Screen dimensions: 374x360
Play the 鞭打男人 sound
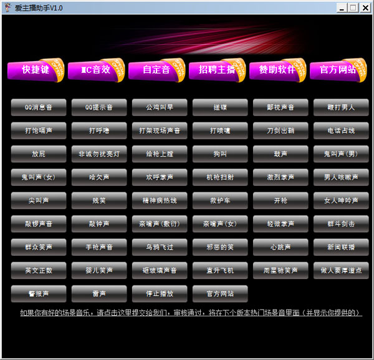341,107
